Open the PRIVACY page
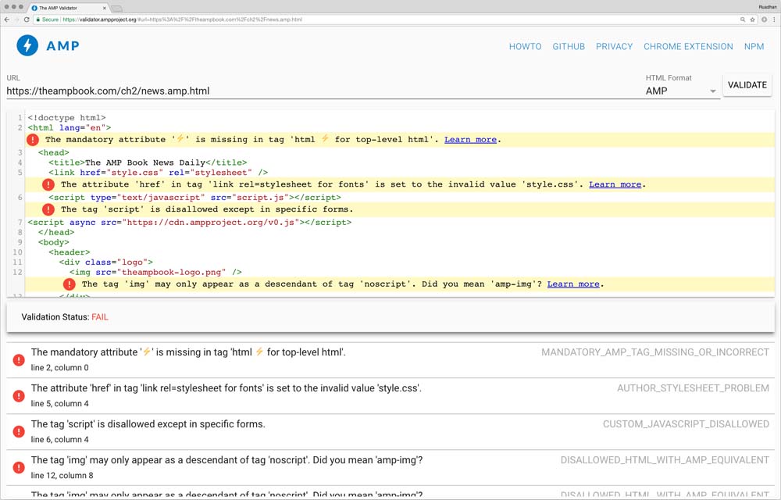The width and height of the screenshot is (781, 500). tap(614, 46)
